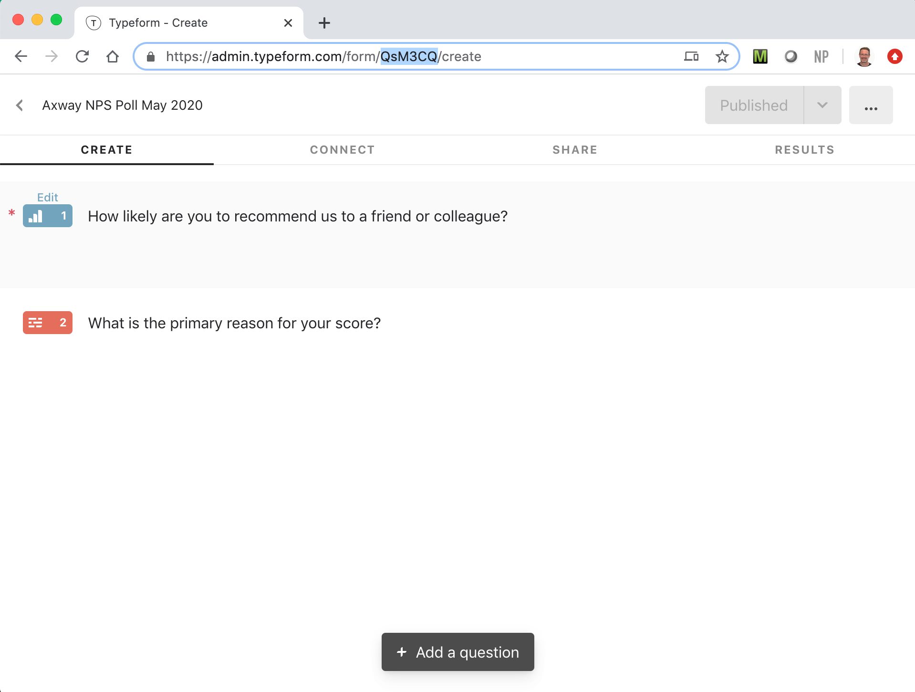Open the three-dot more options menu
Image resolution: width=915 pixels, height=692 pixels.
(x=871, y=105)
